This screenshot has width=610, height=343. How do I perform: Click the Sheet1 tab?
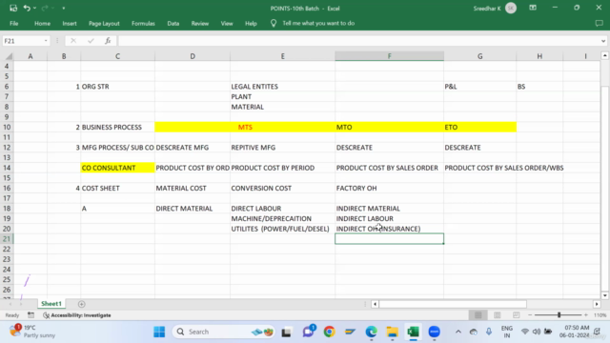tap(51, 304)
